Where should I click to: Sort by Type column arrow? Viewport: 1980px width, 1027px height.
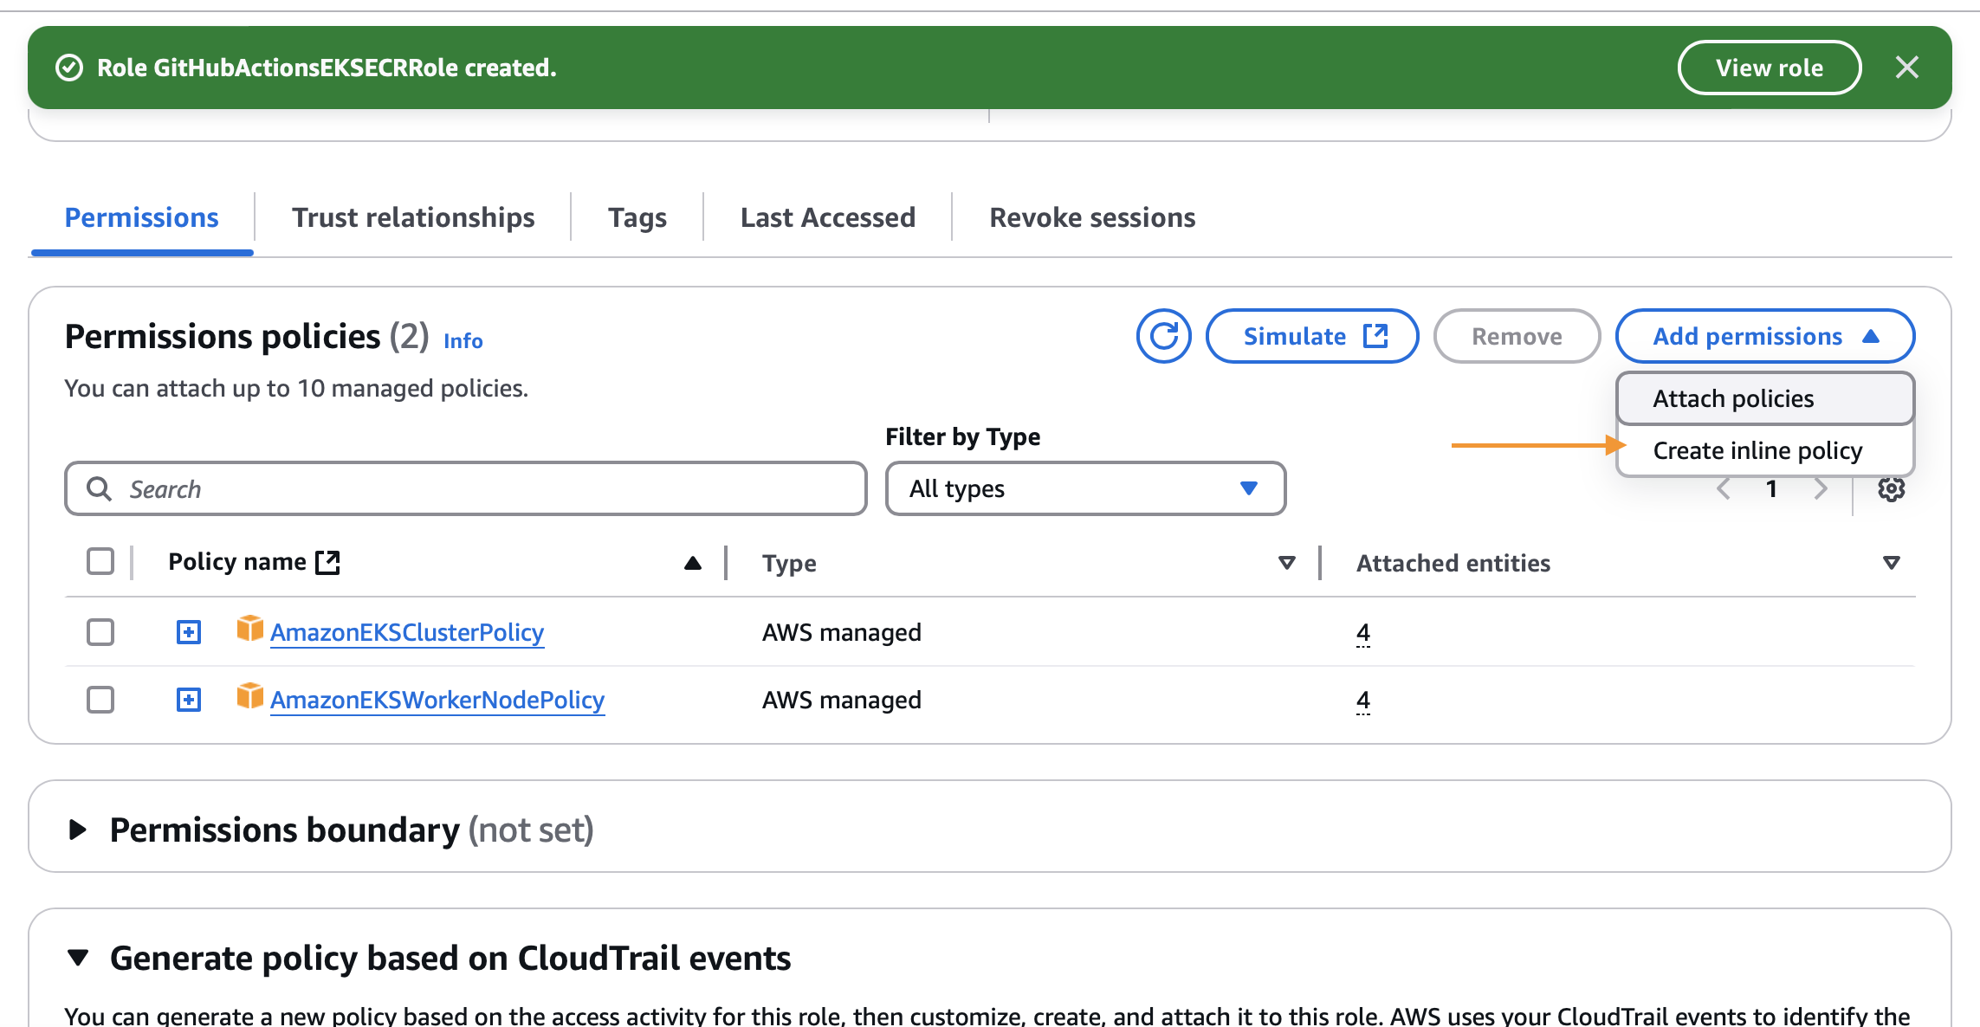point(1287,564)
